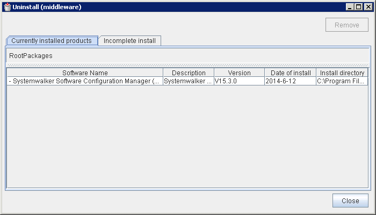The image size is (376, 215).
Task: Minimize the Uninstall (middleware) window
Action: tap(350, 7)
